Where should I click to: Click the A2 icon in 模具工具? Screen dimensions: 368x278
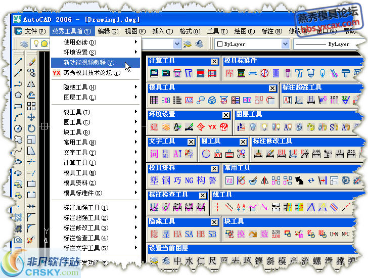tap(189, 101)
